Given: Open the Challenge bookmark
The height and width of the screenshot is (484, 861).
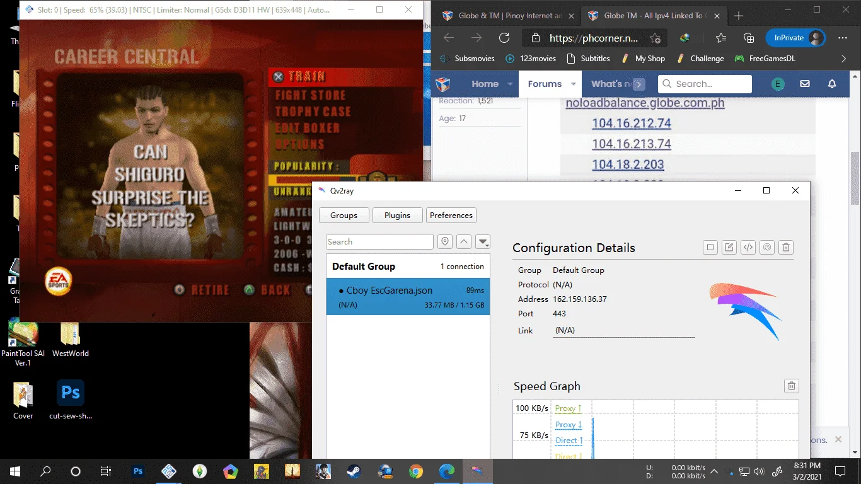Looking at the screenshot, I should [x=700, y=59].
